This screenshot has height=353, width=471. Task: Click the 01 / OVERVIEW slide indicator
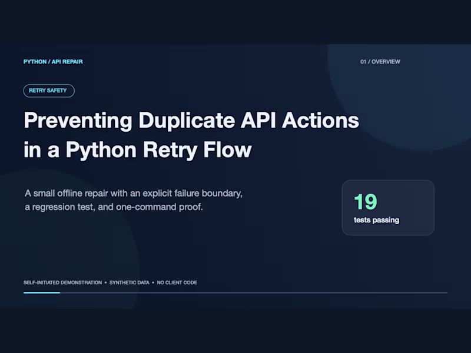tap(380, 62)
